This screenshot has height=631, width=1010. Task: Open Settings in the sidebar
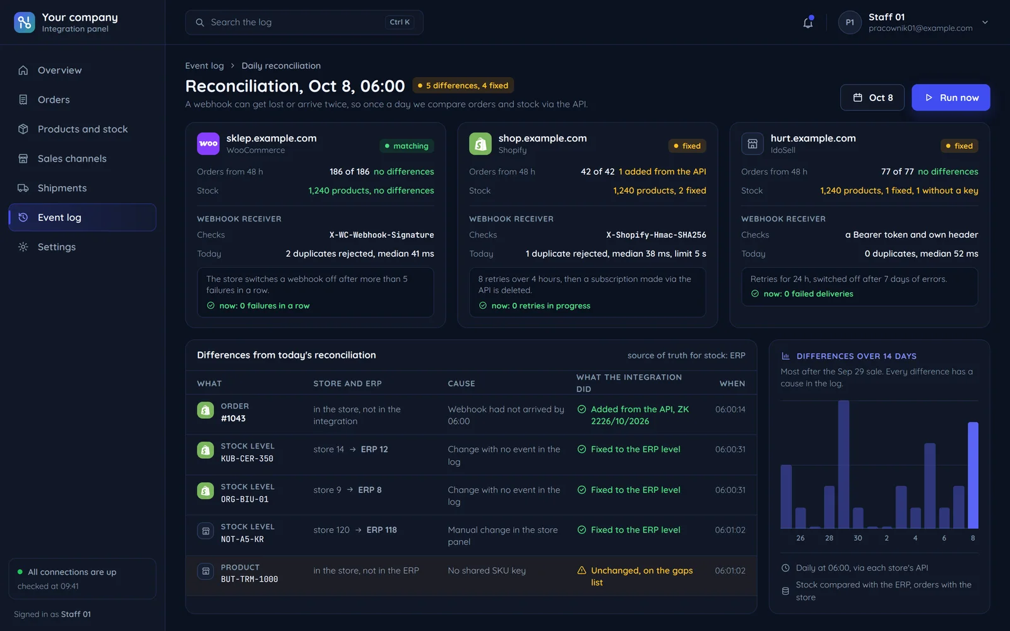click(x=82, y=247)
